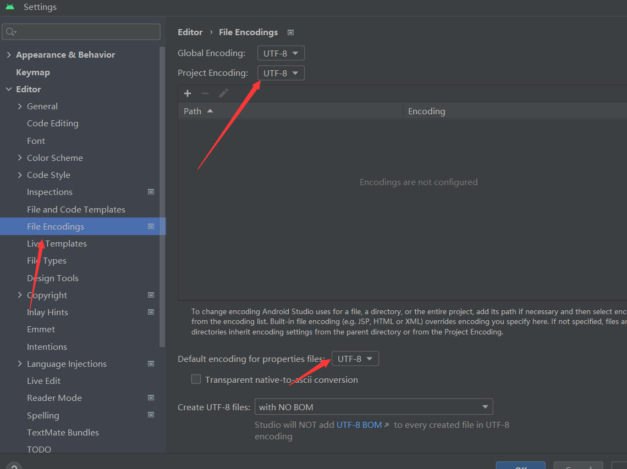Collapse the Editor section
This screenshot has height=469, width=627.
pyautogui.click(x=9, y=89)
